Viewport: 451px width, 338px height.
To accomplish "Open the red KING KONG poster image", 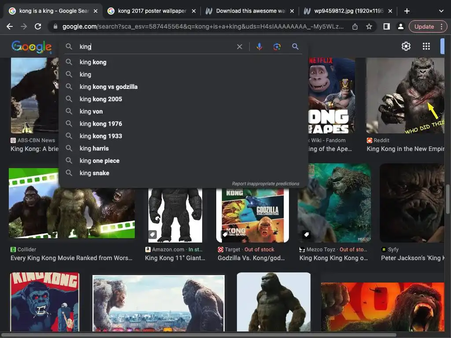I will click(44, 302).
